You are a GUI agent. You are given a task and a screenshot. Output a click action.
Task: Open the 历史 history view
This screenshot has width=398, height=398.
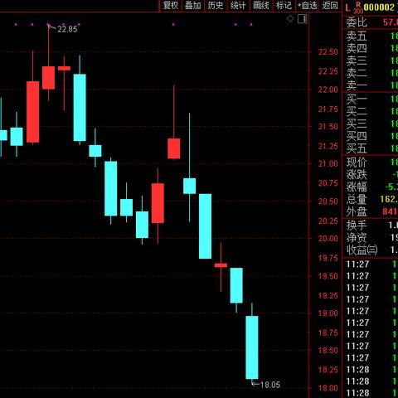coord(216,6)
